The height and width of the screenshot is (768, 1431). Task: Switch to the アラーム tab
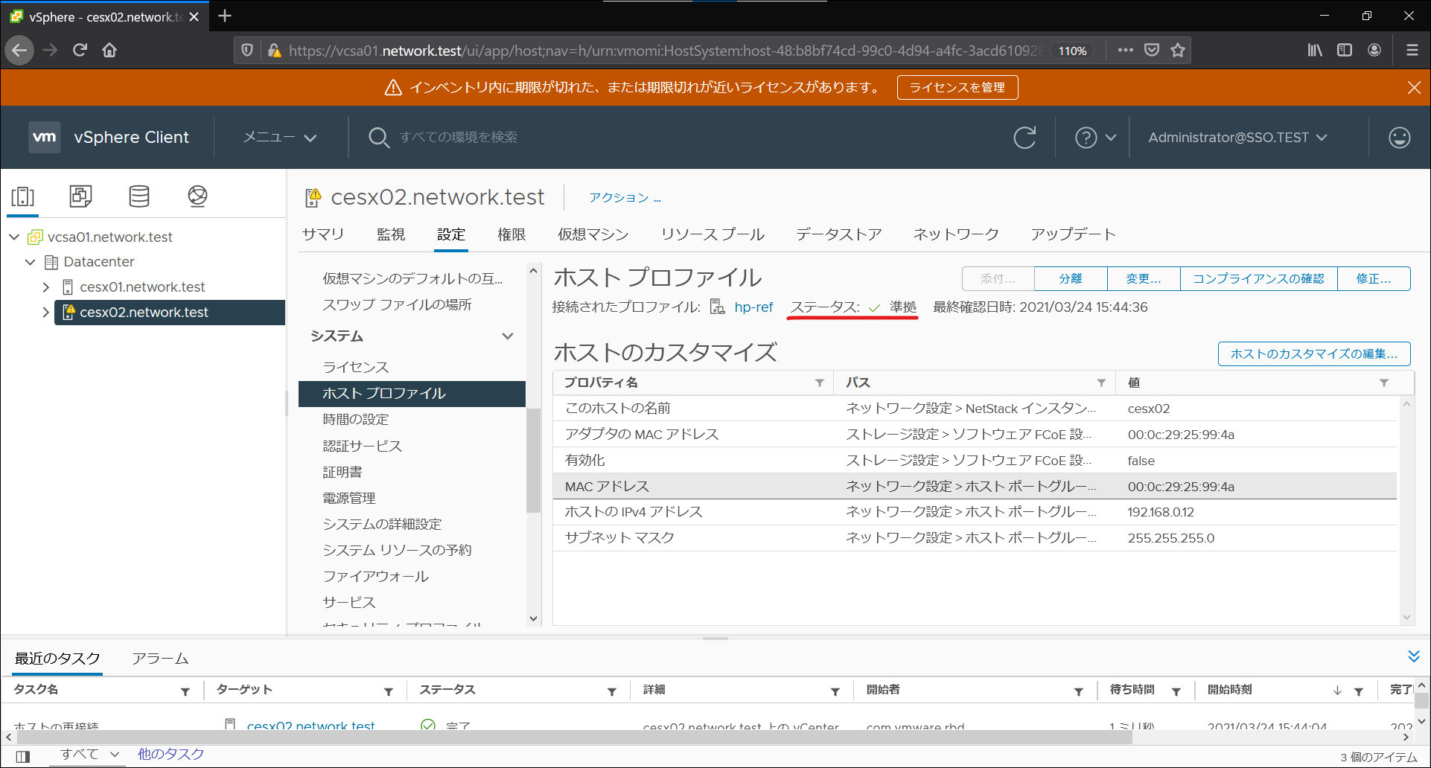coord(160,659)
